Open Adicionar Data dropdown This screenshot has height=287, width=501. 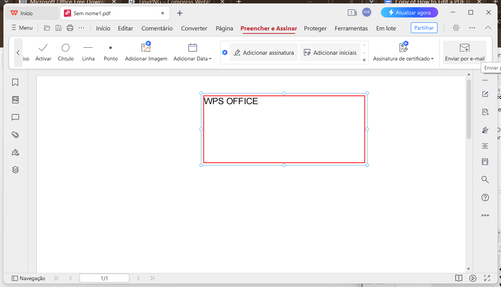pos(192,52)
